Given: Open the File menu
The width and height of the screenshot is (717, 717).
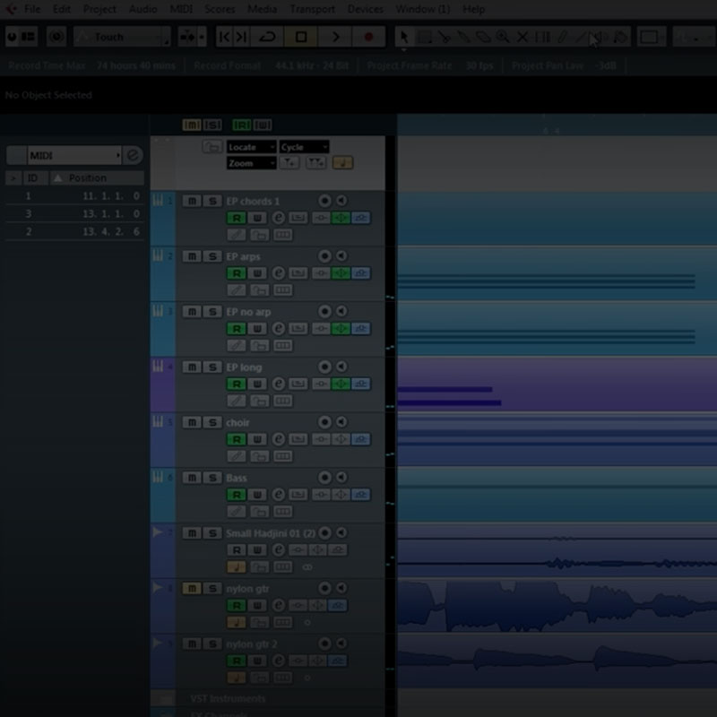Looking at the screenshot, I should [x=32, y=9].
